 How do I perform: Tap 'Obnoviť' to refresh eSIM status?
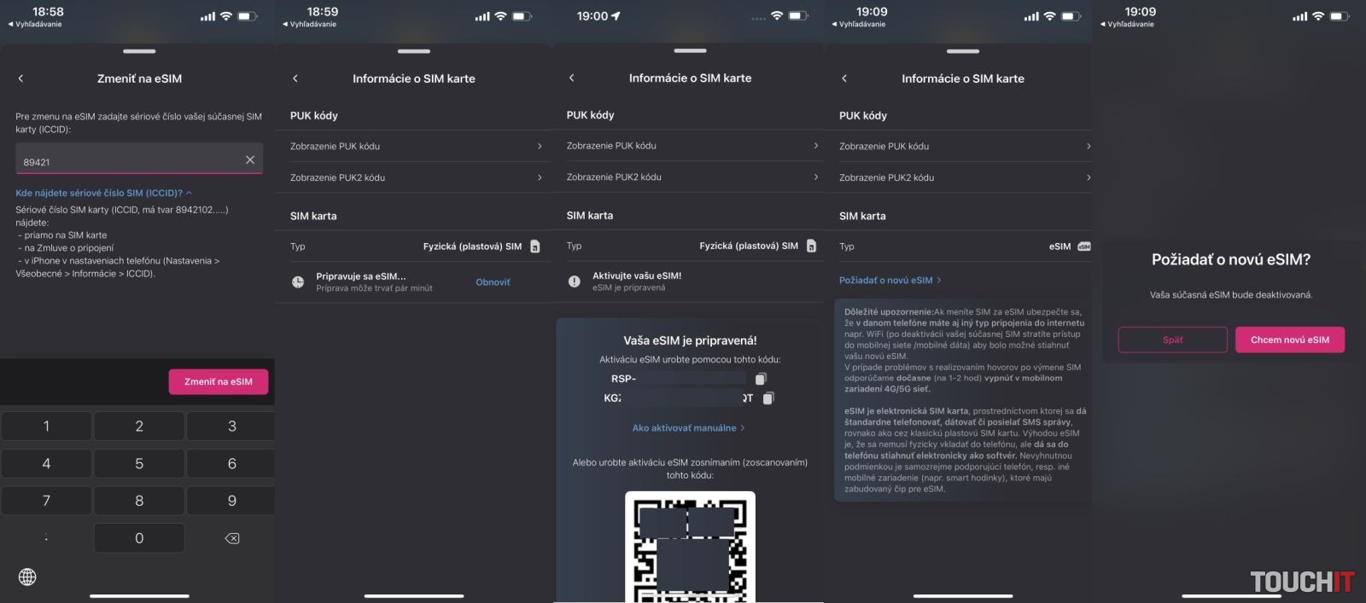click(493, 282)
